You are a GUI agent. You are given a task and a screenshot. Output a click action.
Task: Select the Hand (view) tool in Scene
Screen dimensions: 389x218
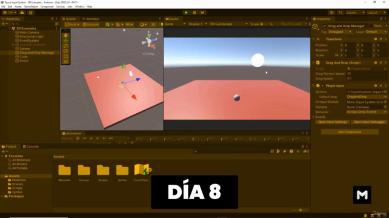(66, 35)
